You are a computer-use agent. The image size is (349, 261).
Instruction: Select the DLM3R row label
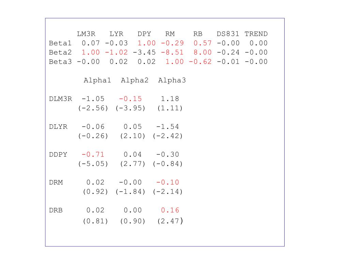point(61,99)
